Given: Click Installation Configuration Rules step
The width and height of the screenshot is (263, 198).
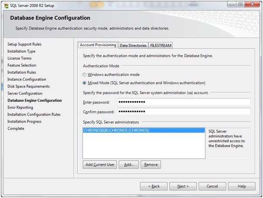Looking at the screenshot, I should click(x=34, y=114).
